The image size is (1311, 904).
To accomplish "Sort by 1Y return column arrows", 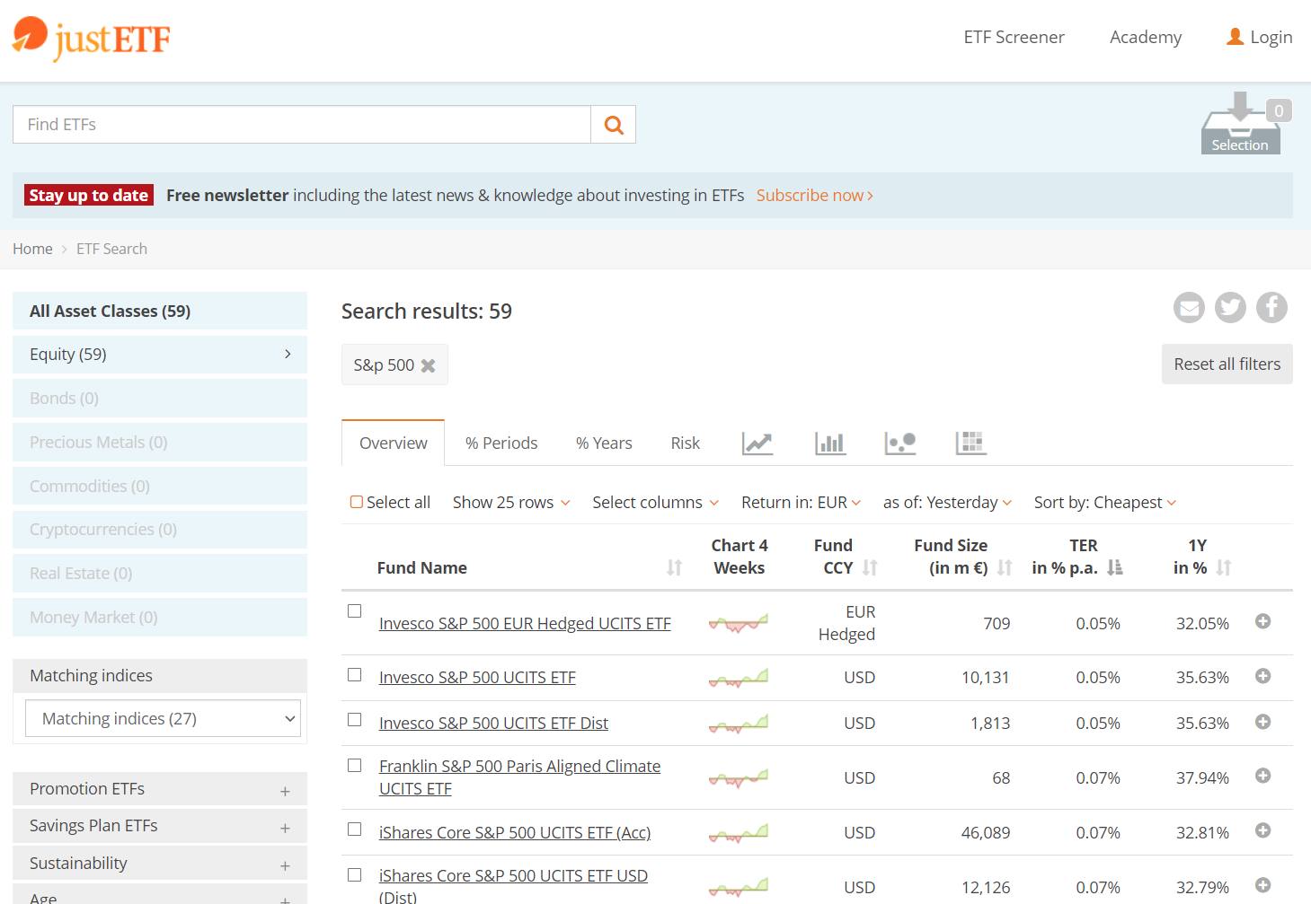I will 1224,567.
